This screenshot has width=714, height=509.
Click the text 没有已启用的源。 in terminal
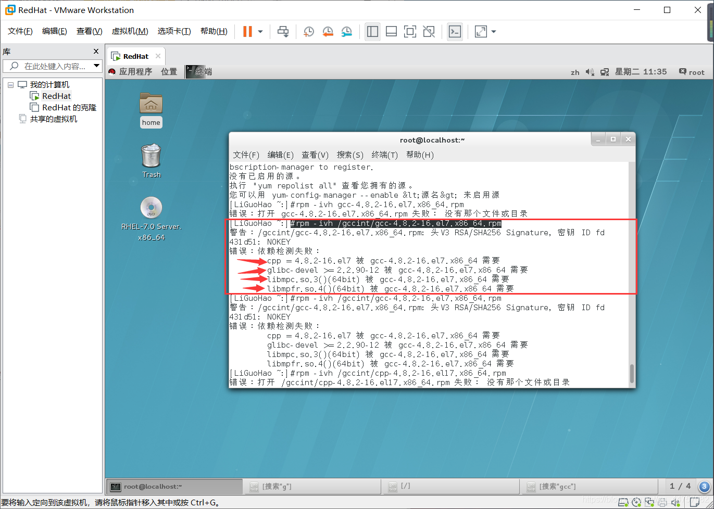click(x=265, y=176)
